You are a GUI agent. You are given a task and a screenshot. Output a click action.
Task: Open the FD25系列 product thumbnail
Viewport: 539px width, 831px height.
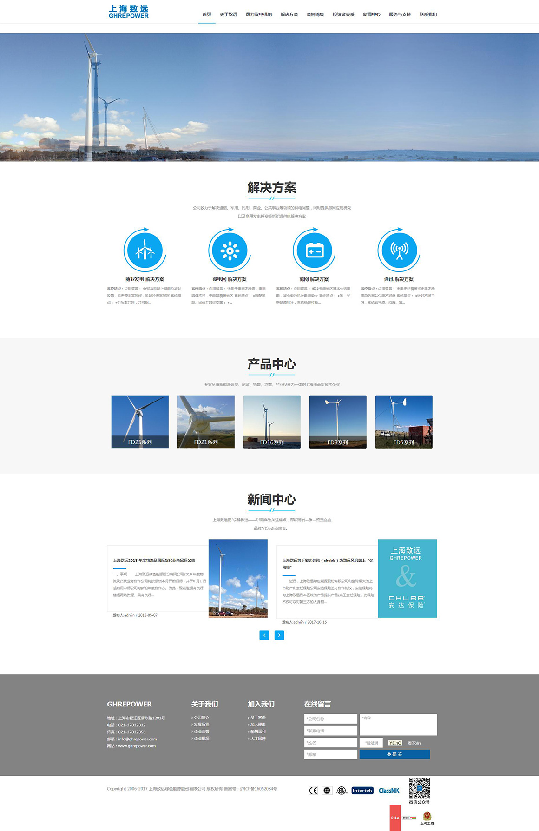[x=140, y=422]
